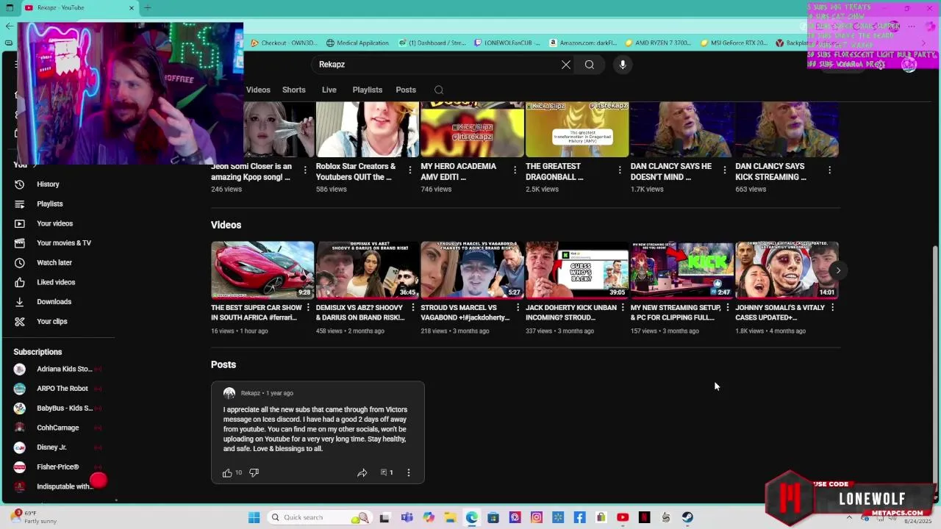Open options for JACK DOHERTY KICK UNBAN video
941x529 pixels.
pos(623,308)
